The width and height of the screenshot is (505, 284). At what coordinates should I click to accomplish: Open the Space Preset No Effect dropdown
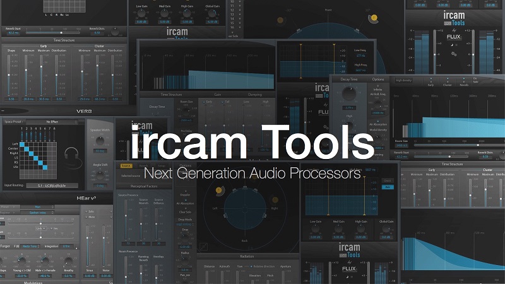point(52,122)
